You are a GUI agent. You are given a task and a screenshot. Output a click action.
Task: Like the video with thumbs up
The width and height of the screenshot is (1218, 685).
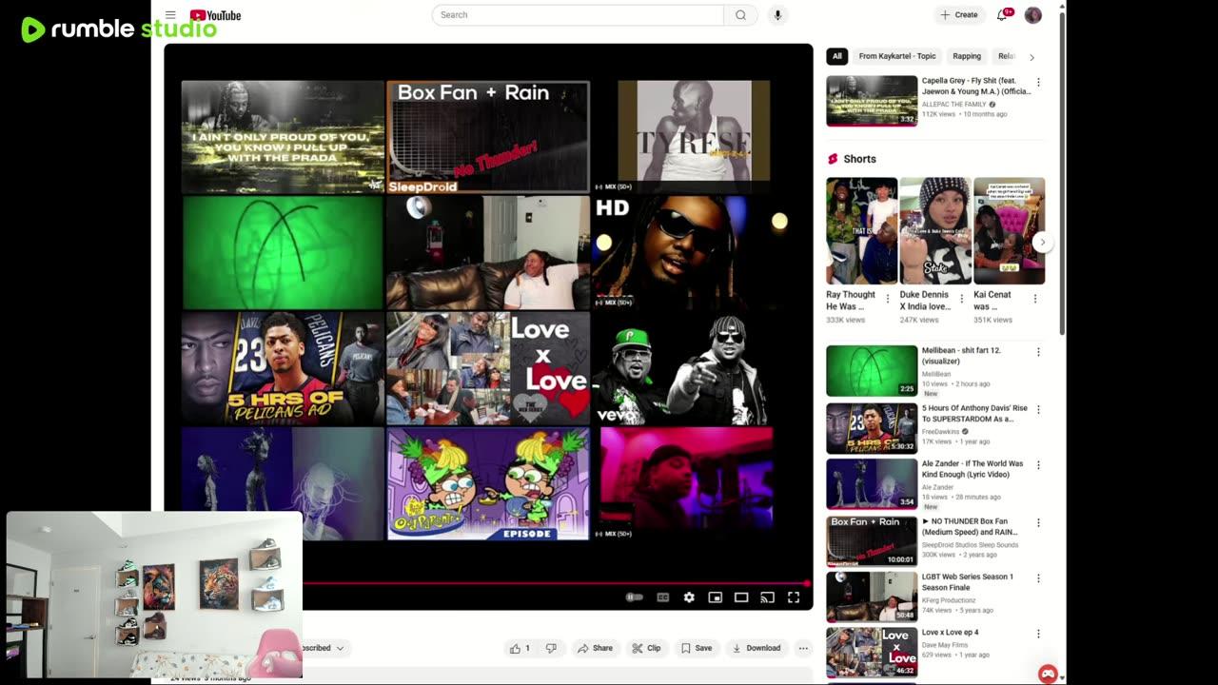pyautogui.click(x=521, y=648)
